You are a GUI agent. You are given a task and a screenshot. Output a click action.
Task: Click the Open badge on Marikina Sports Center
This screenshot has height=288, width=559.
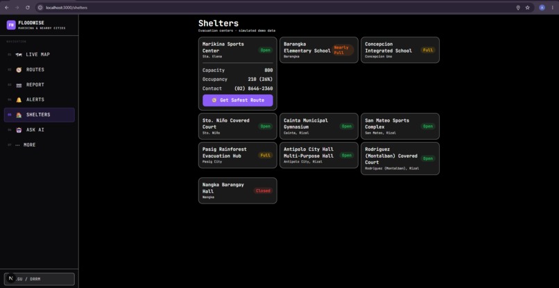pyautogui.click(x=265, y=51)
